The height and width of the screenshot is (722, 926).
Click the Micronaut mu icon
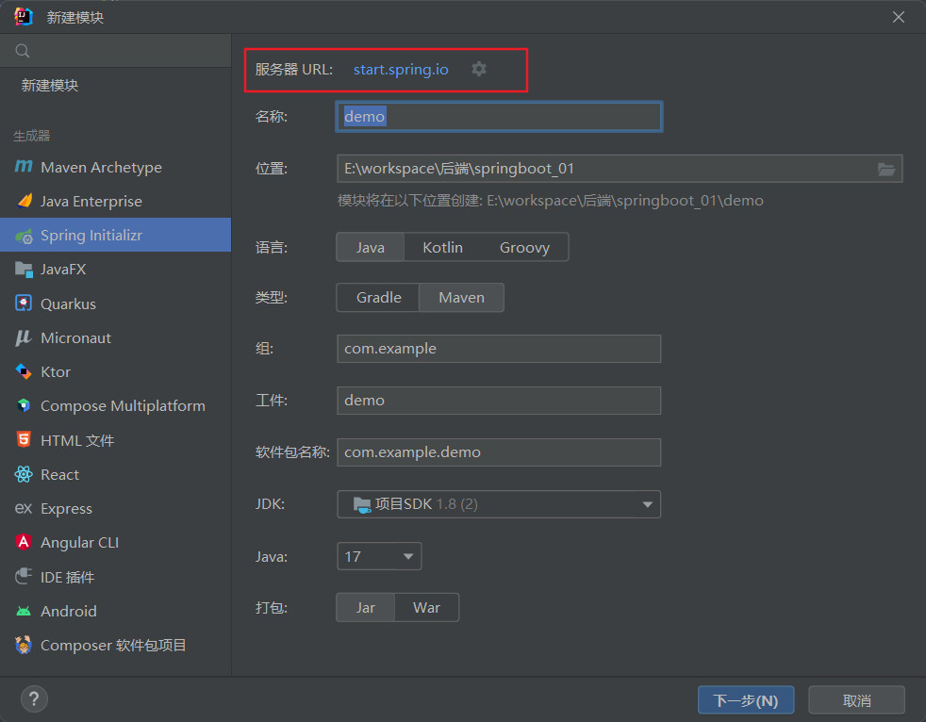[x=24, y=337]
